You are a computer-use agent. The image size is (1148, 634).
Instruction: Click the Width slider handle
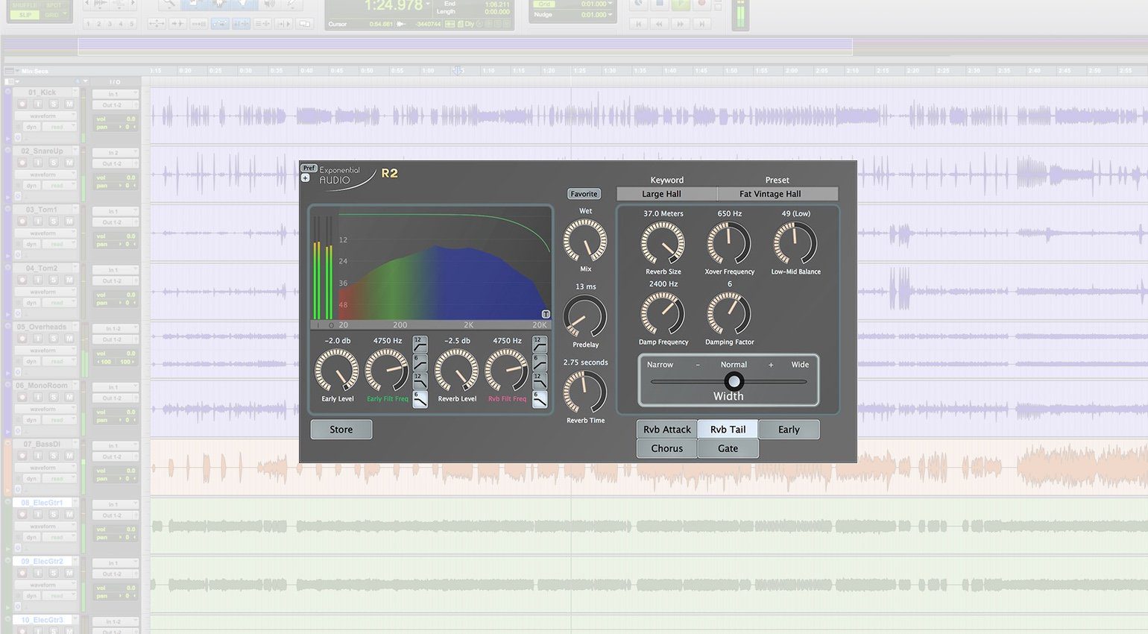(734, 381)
